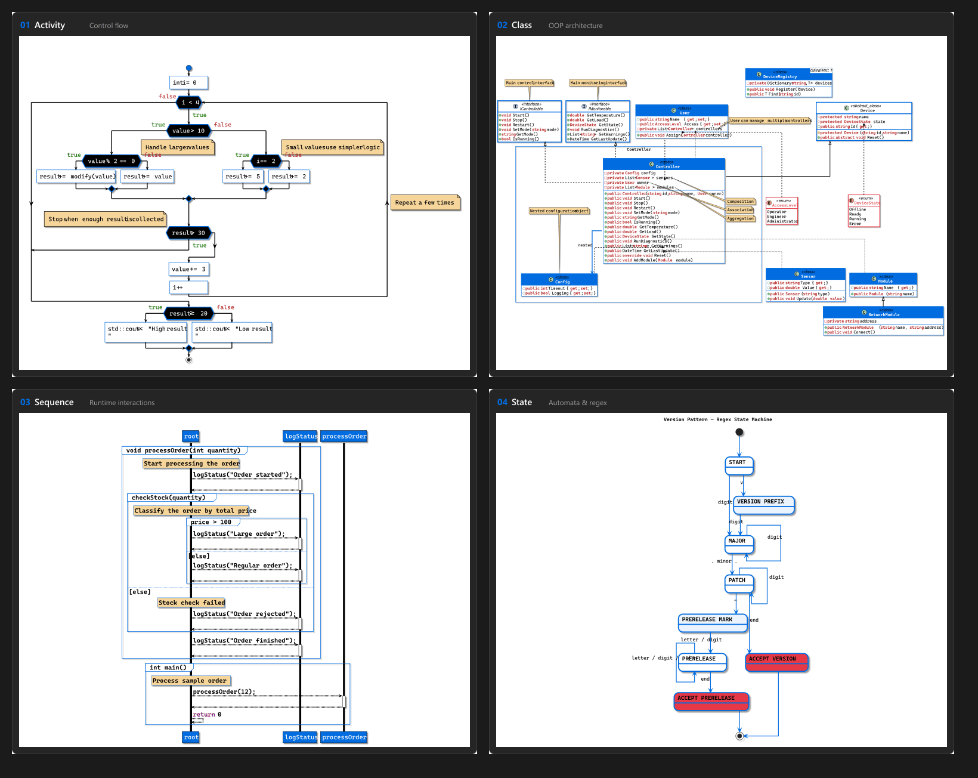Click the "02 Class" panel title
978x778 pixels.
point(515,25)
